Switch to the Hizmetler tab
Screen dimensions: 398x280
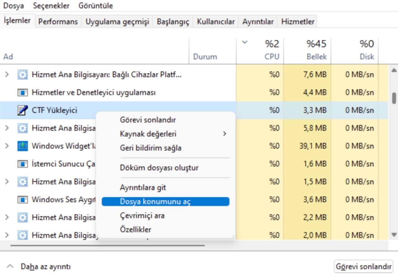point(298,21)
